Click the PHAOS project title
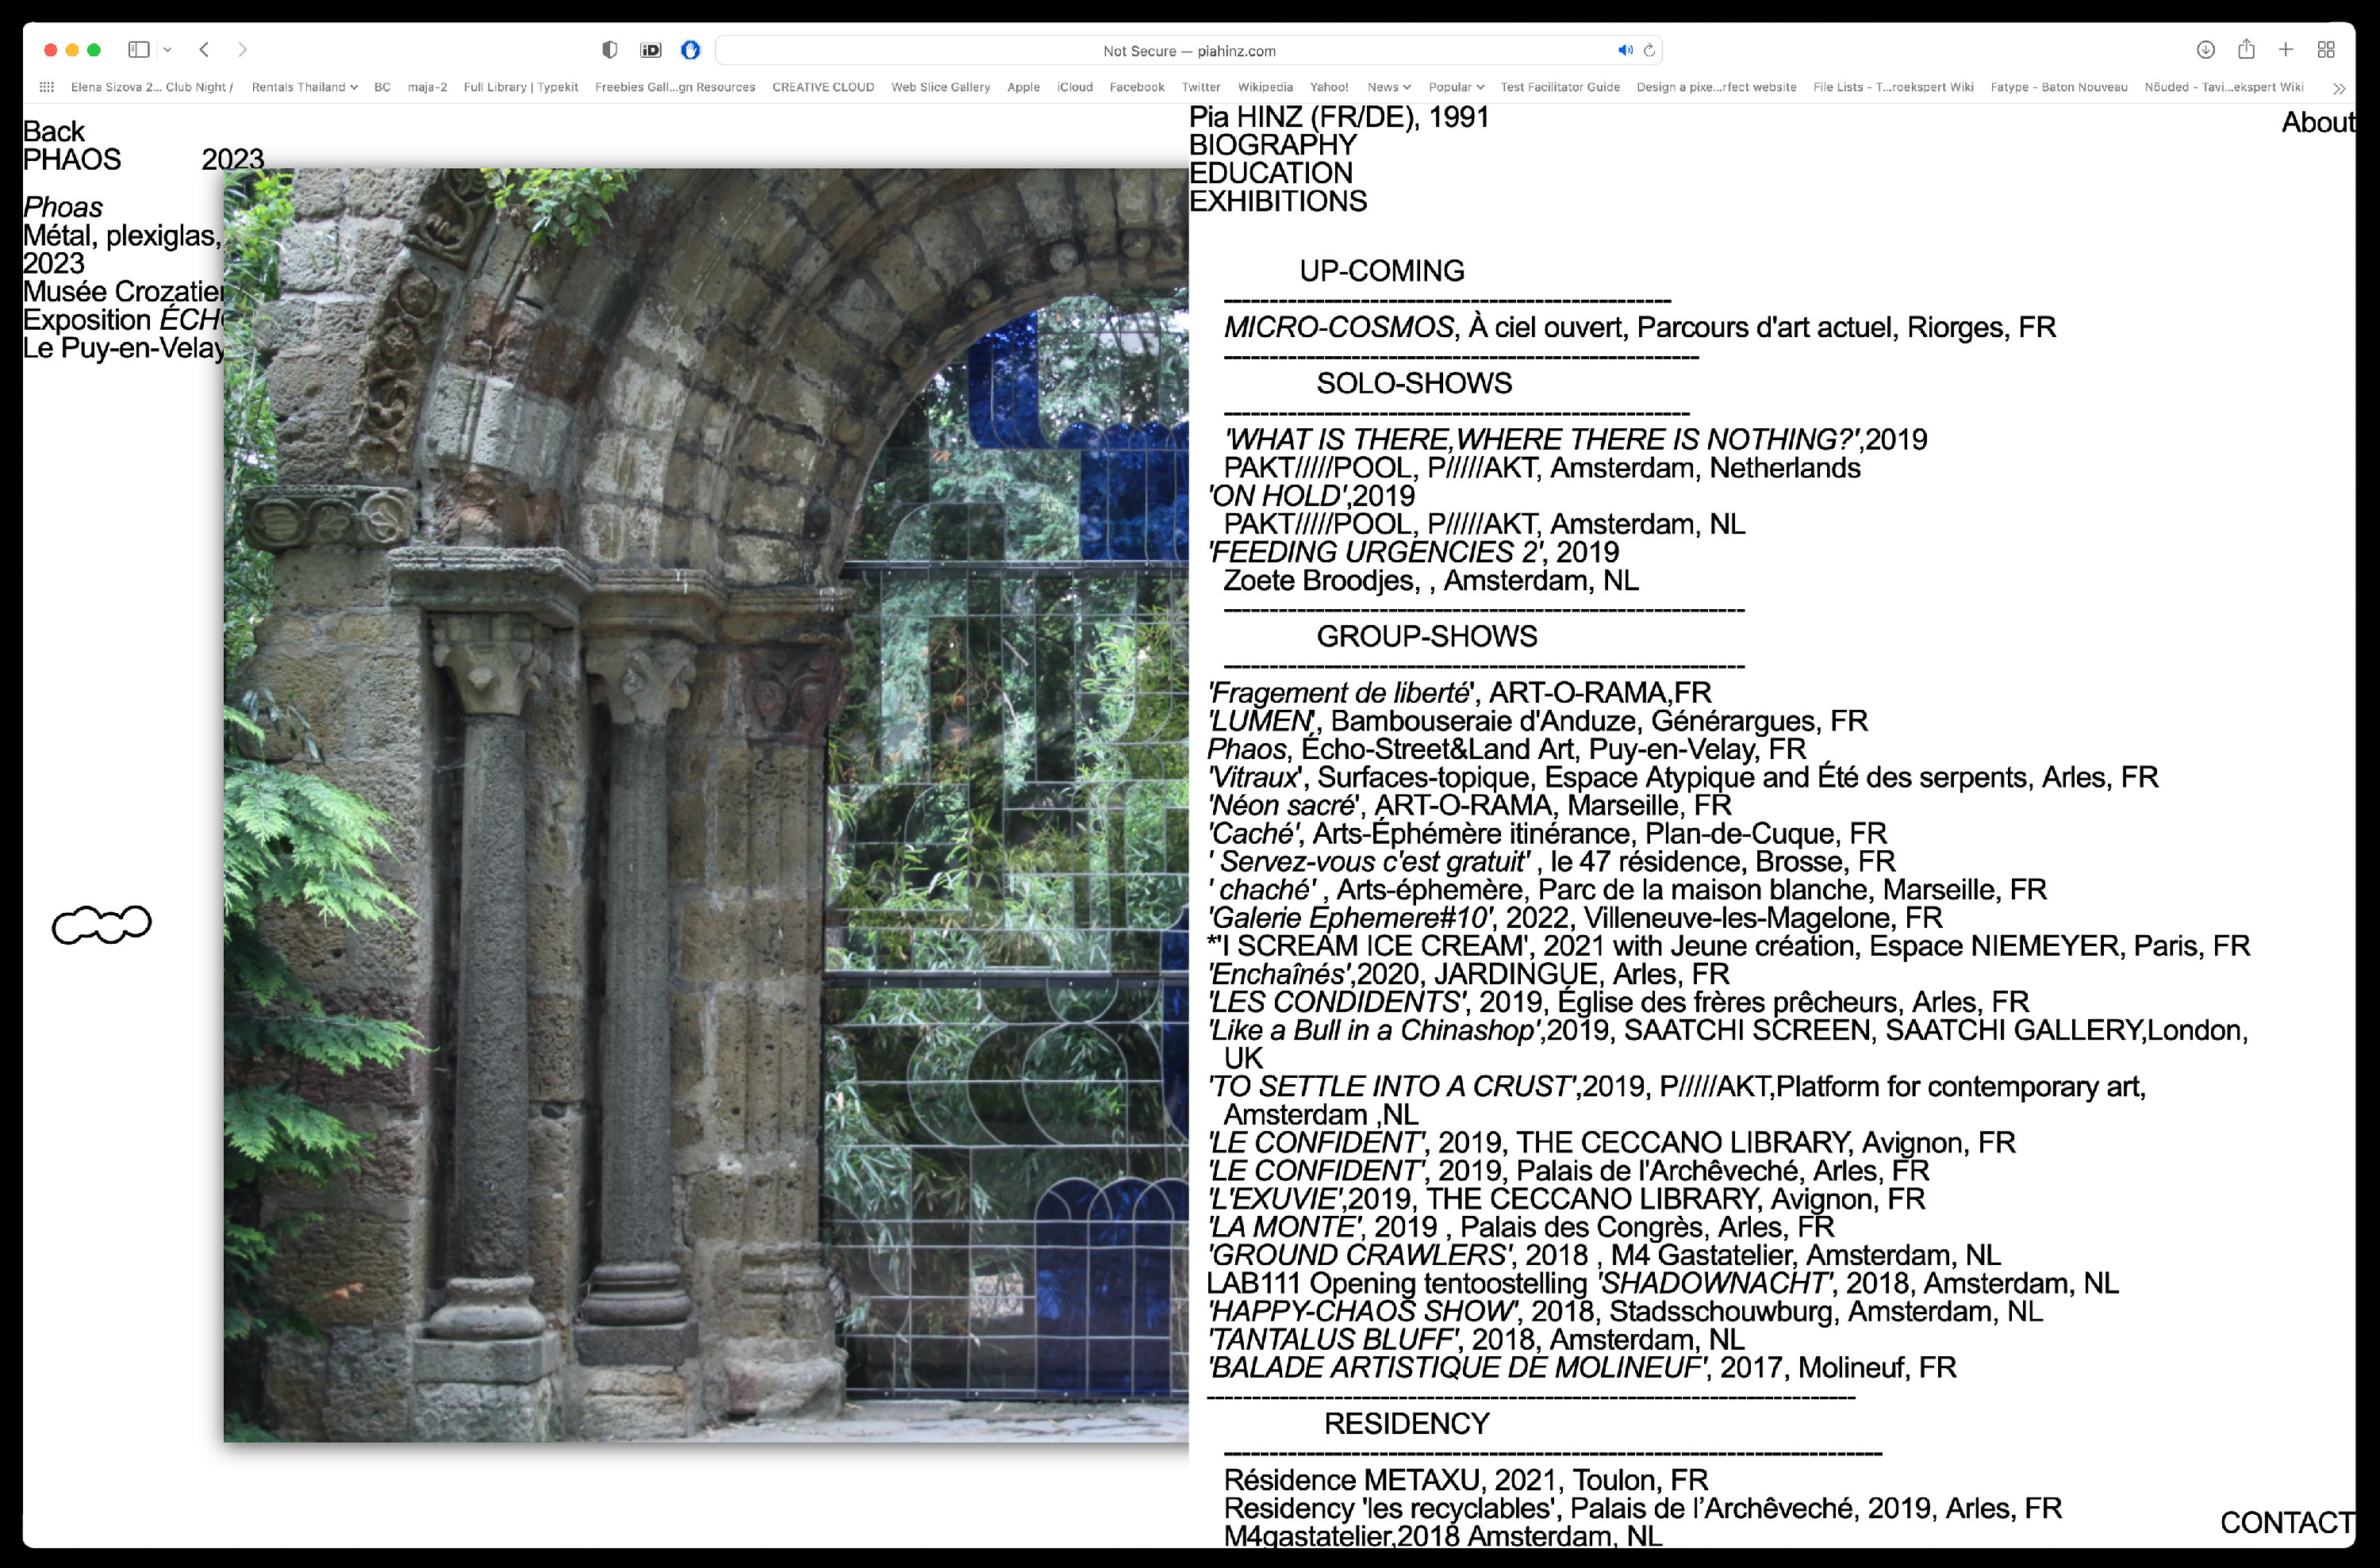 [x=72, y=159]
